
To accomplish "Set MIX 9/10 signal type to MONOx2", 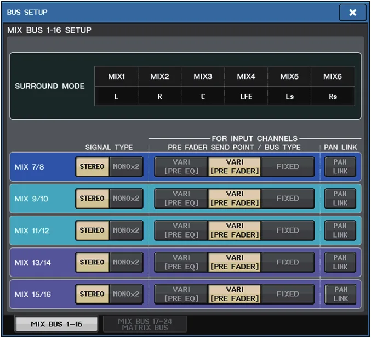I will pyautogui.click(x=126, y=199).
